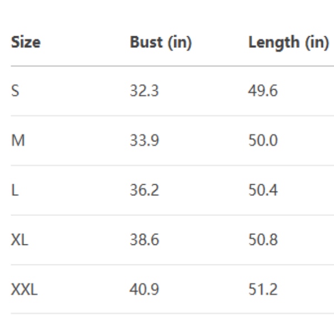Select the S size cell
334x334 pixels.
(15, 91)
